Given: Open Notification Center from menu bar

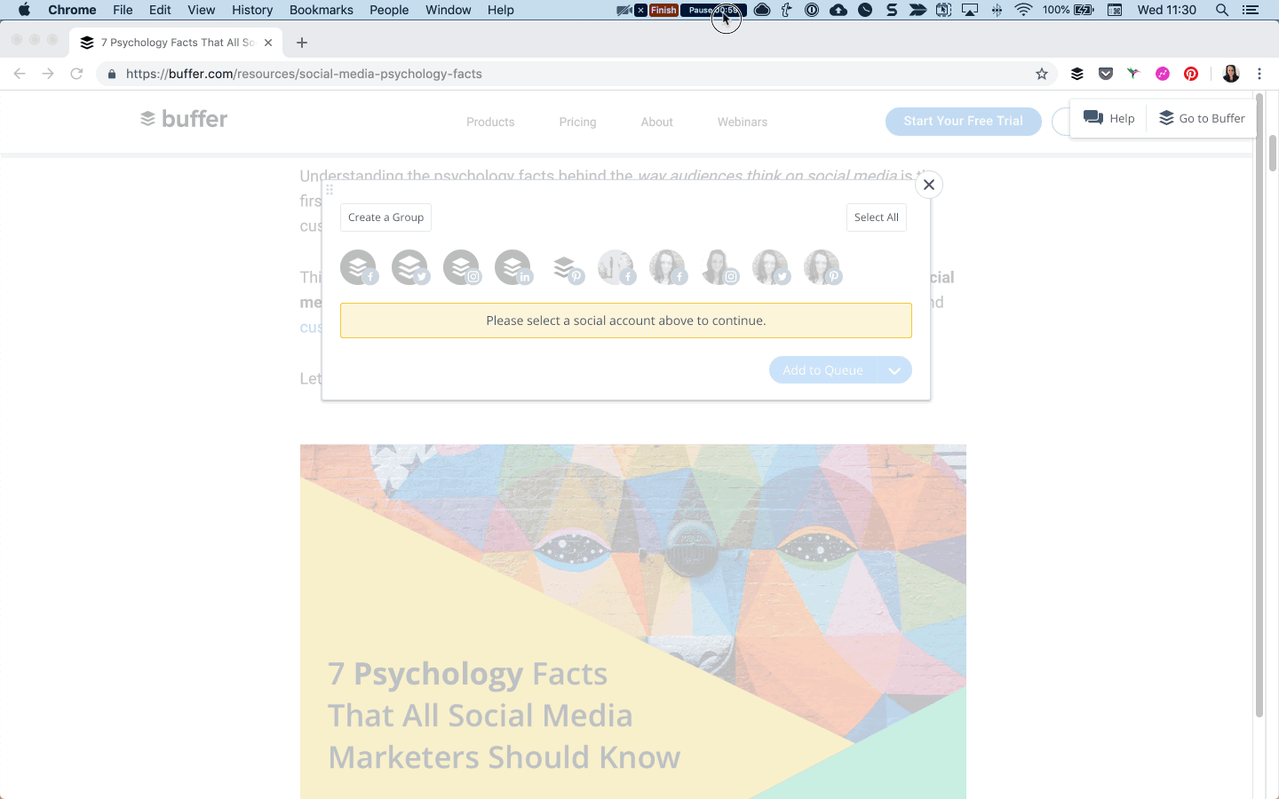Looking at the screenshot, I should click(x=1251, y=10).
